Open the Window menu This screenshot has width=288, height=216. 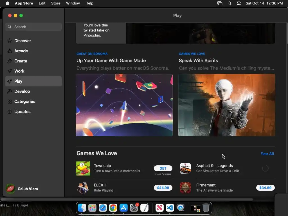click(73, 3)
